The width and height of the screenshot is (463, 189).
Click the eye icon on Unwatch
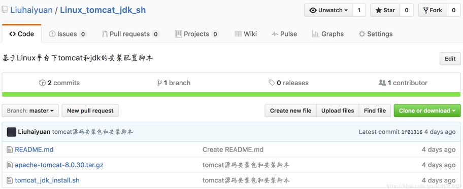click(313, 10)
